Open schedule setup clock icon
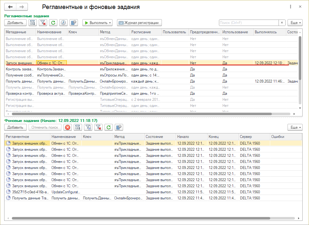Viewport: 309px width, 225px height. 63,23
